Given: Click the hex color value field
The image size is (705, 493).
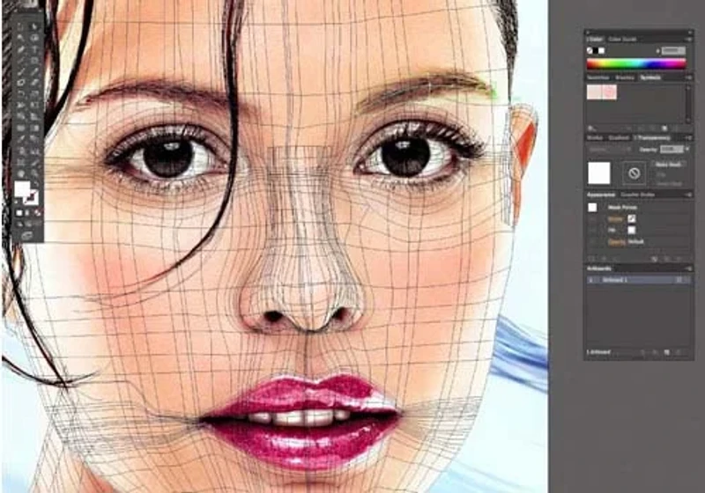Looking at the screenshot, I should (x=673, y=51).
